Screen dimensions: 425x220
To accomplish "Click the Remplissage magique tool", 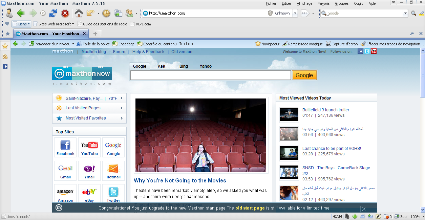I will coord(302,44).
